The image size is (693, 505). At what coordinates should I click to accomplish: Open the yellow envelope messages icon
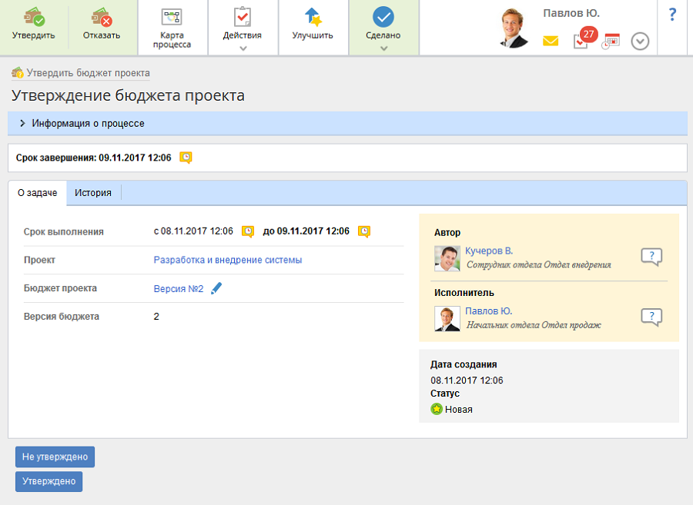coord(551,41)
